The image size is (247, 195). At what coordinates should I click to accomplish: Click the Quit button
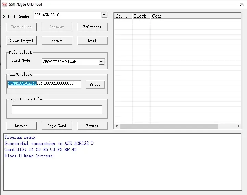tap(92, 41)
